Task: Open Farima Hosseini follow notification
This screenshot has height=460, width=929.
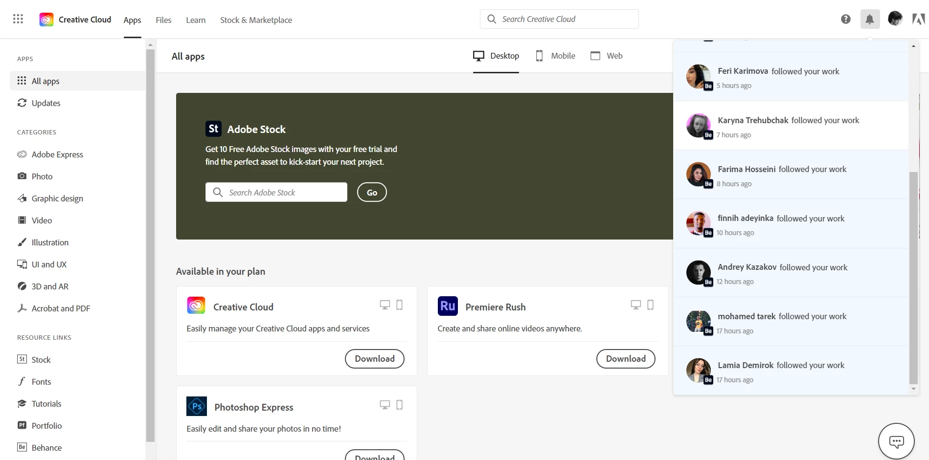Action: pyautogui.click(x=791, y=175)
